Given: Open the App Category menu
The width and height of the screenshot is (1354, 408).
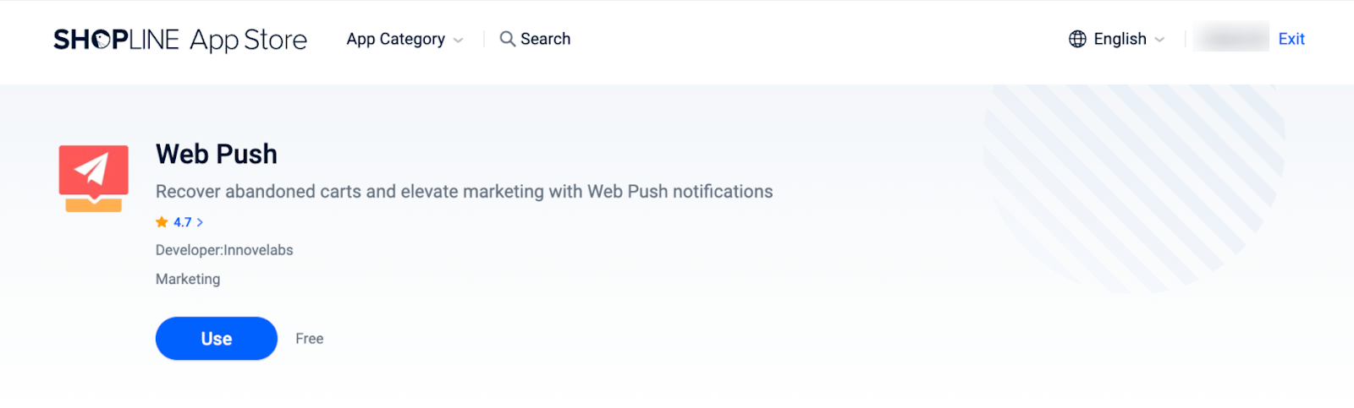Looking at the screenshot, I should coord(395,40).
